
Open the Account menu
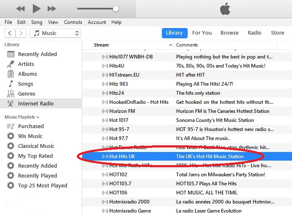[97, 22]
